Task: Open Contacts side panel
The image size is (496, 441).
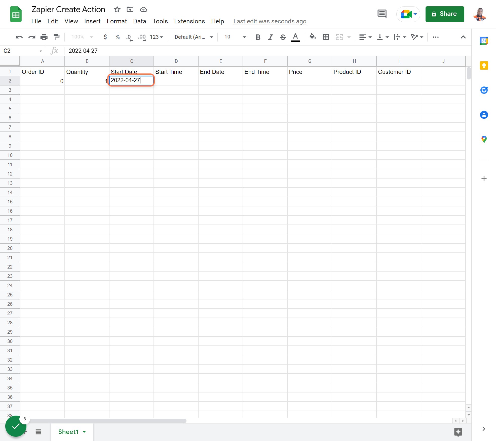Action: coord(484,115)
